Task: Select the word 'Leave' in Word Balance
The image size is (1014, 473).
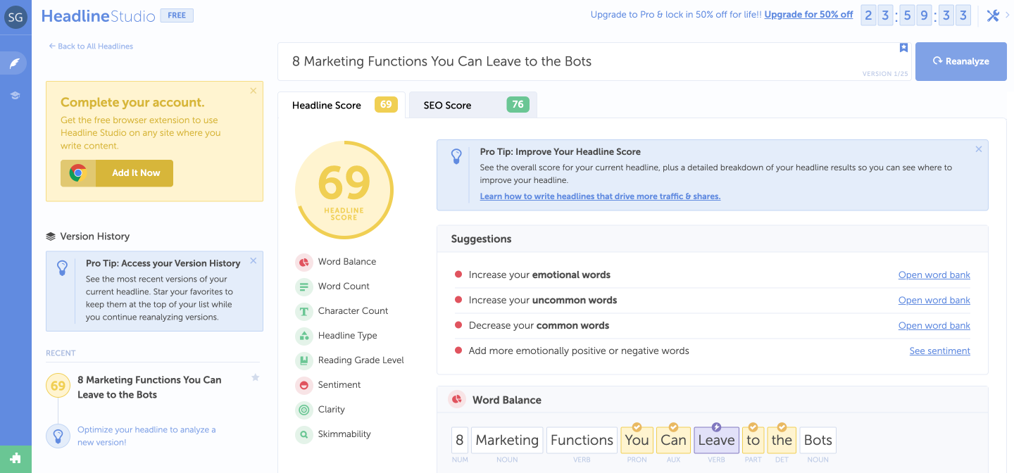Action: tap(716, 440)
